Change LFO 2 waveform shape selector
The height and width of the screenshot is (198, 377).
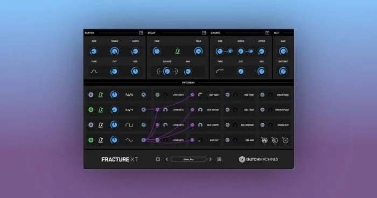[129, 110]
